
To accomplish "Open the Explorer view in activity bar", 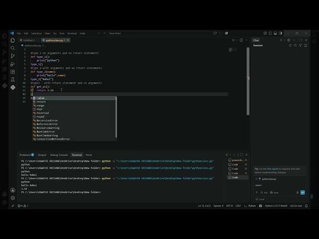I will tap(12, 40).
